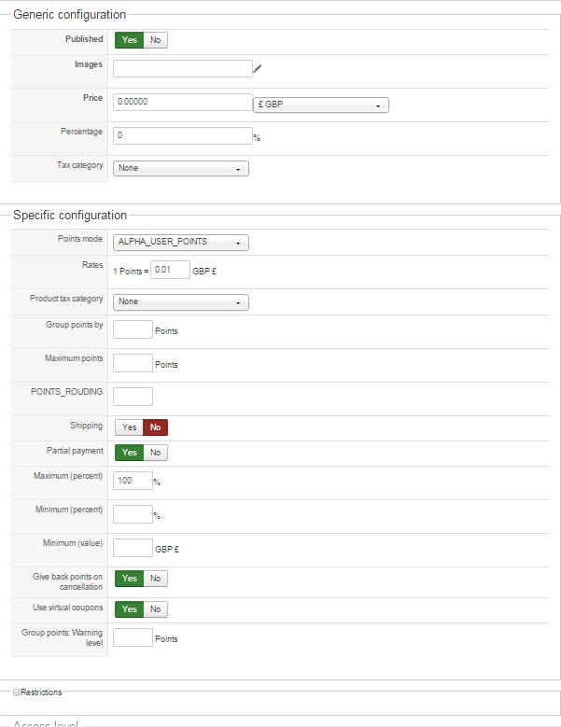This screenshot has height=727, width=561.
Task: Turn off Partial payment with No
Action: coord(155,453)
